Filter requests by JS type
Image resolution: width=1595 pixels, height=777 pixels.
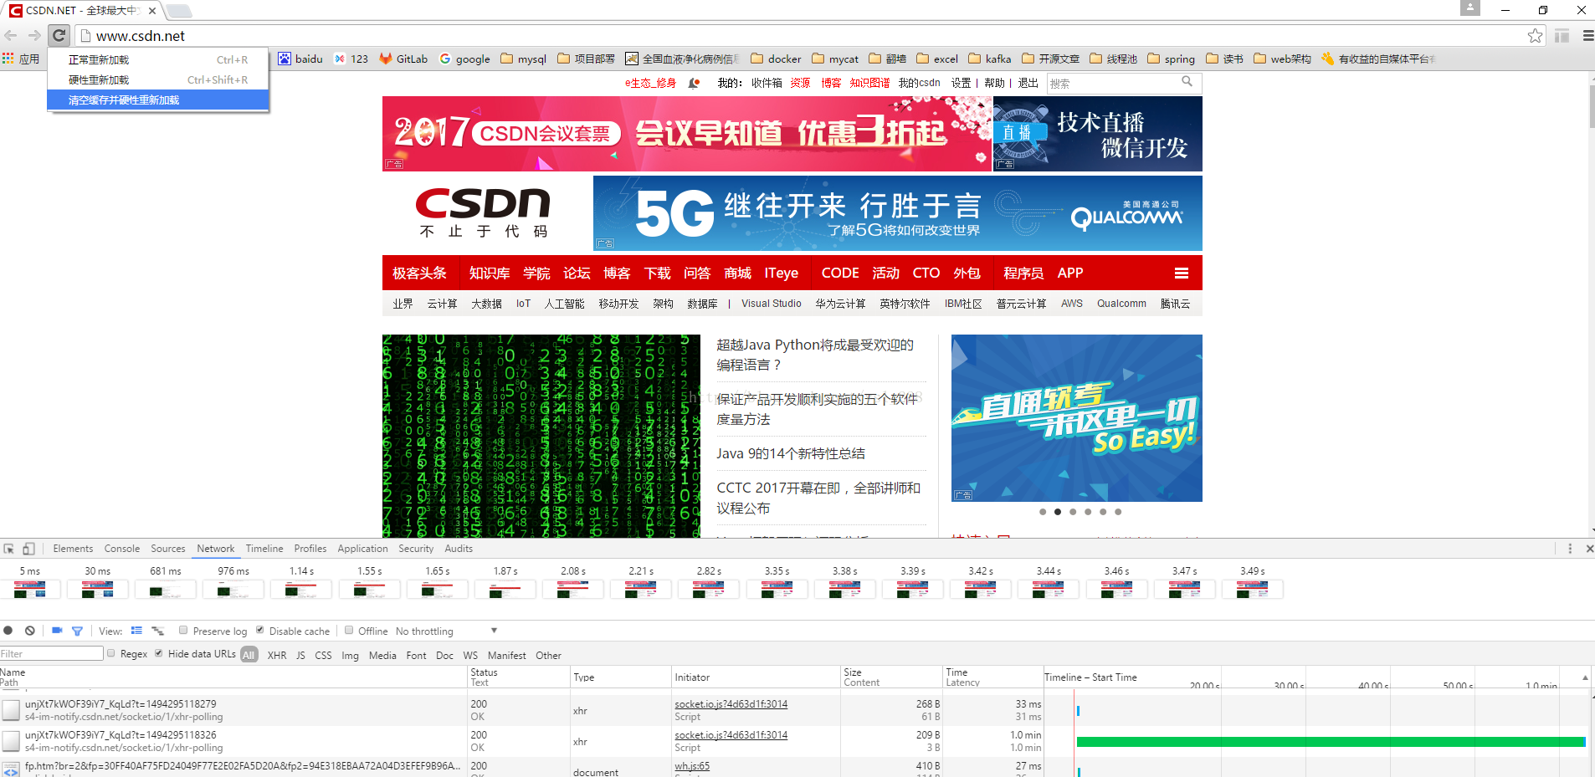click(x=300, y=656)
